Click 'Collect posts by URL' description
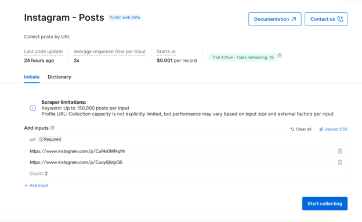Image resolution: width=362 pixels, height=222 pixels. [x=47, y=37]
